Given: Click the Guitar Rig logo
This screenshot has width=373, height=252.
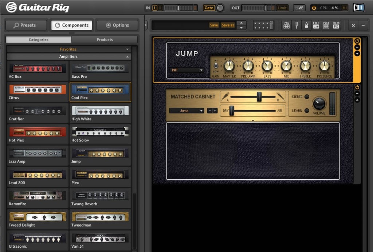Looking at the screenshot, I should [x=38, y=7].
